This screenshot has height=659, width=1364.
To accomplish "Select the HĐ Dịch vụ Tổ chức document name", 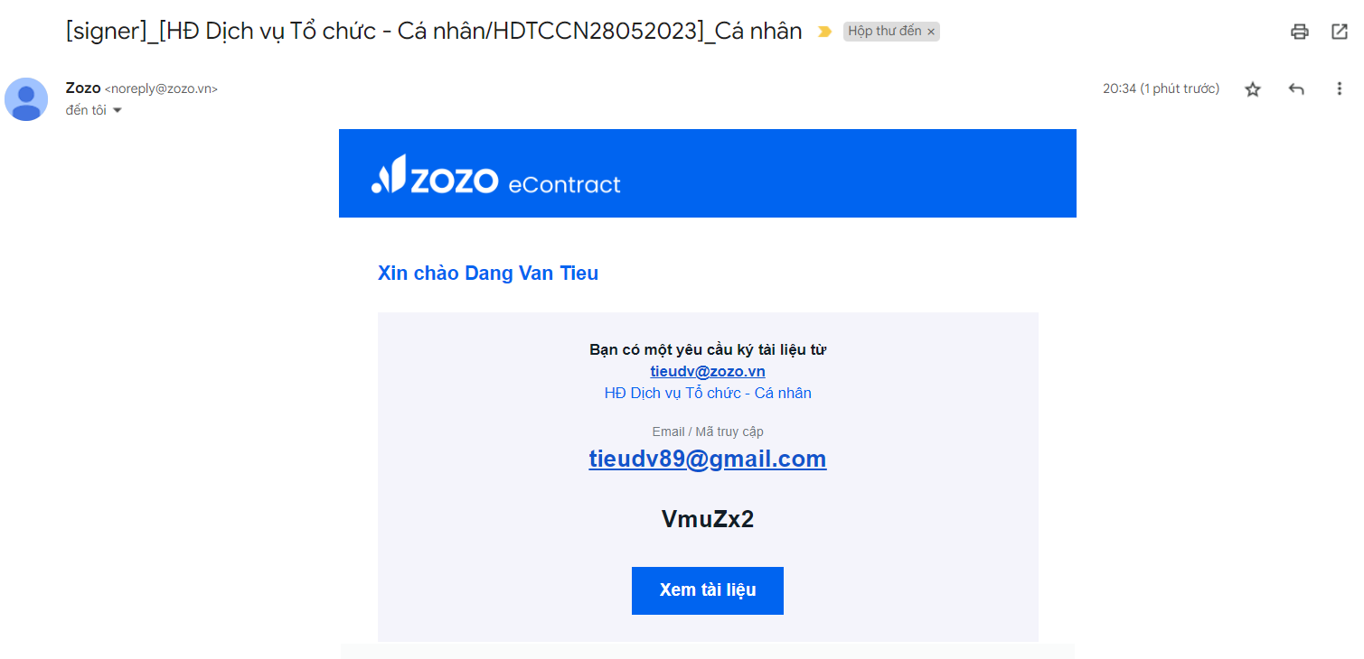I will pos(708,393).
